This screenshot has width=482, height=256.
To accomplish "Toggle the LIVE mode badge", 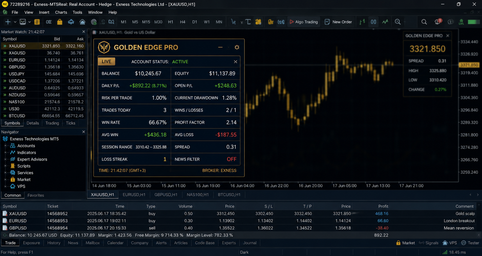I will point(106,62).
